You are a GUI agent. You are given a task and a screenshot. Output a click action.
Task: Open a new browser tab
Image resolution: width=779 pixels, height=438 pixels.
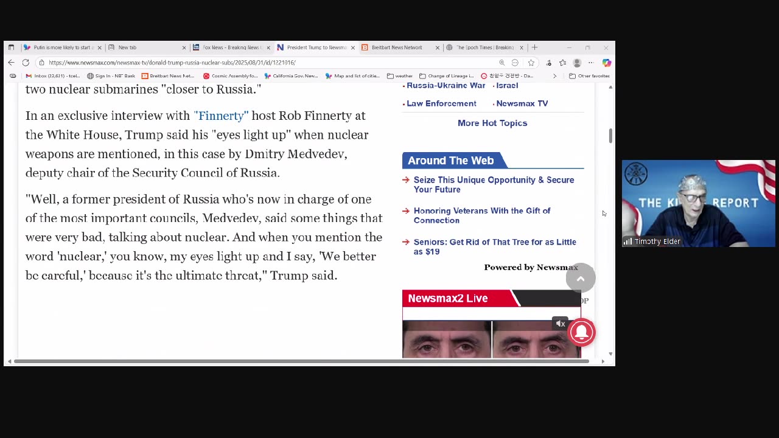point(534,47)
